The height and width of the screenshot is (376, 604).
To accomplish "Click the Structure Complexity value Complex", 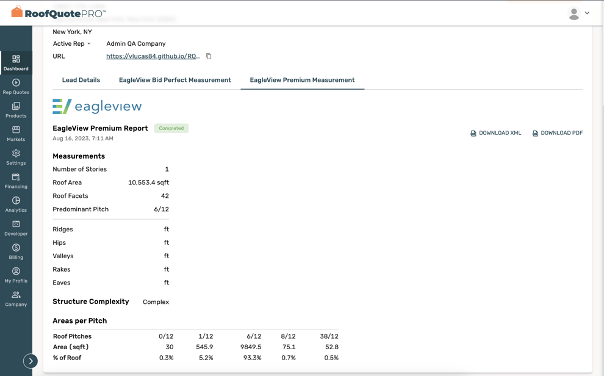I will click(156, 302).
